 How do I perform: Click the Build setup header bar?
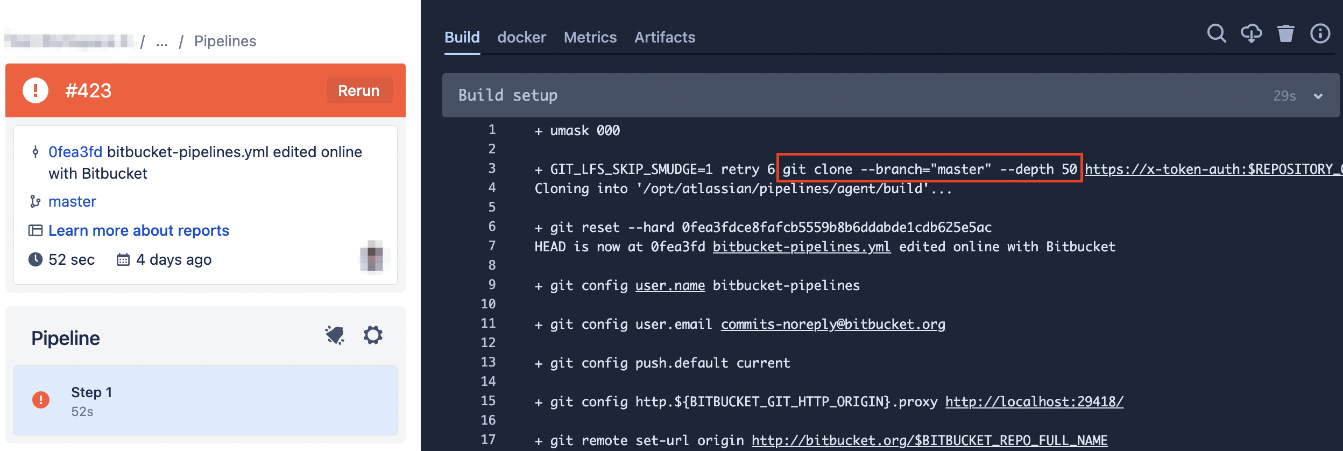point(890,95)
